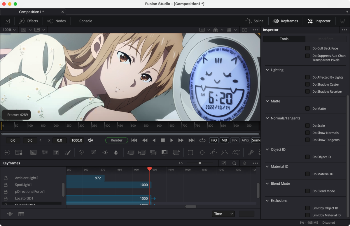The width and height of the screenshot is (350, 226).
Task: Toggle the Prx proxy button
Action: coord(235,140)
